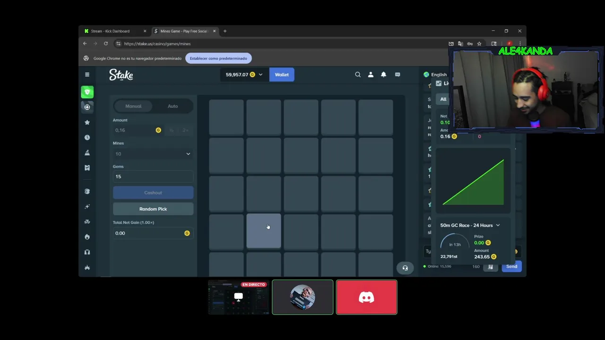Image resolution: width=605 pixels, height=340 pixels.
Task: Click the green profit graph
Action: 473,182
